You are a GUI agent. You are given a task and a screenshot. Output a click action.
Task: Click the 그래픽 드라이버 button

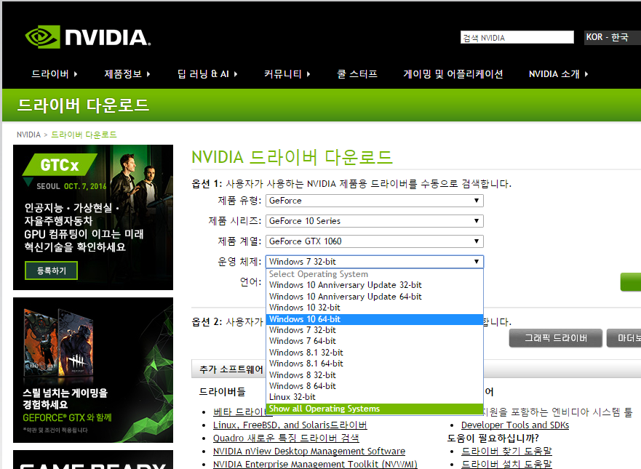[556, 338]
